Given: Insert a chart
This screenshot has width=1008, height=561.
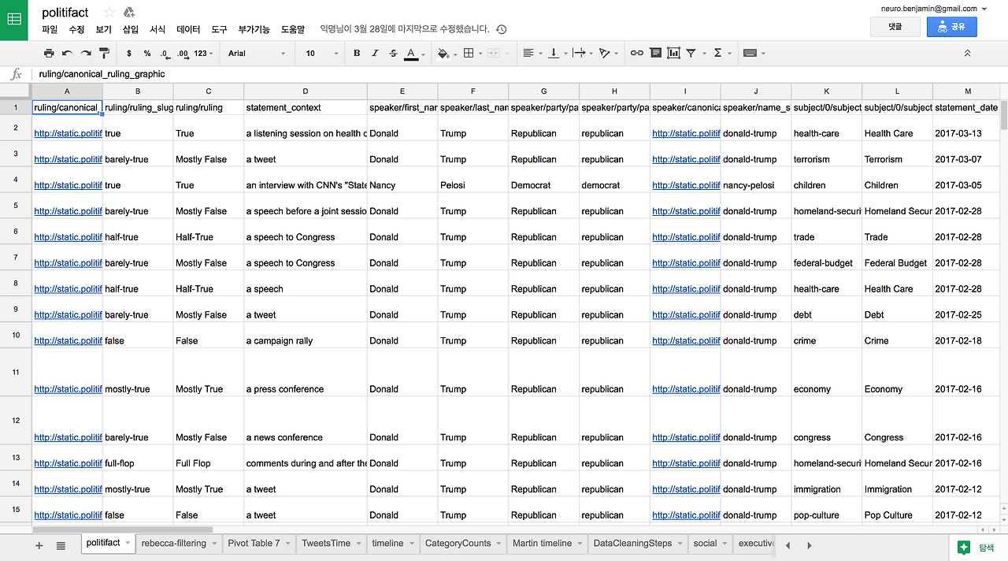Looking at the screenshot, I should click(673, 53).
